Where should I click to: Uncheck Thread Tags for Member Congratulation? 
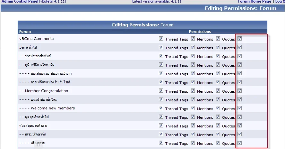point(161,91)
